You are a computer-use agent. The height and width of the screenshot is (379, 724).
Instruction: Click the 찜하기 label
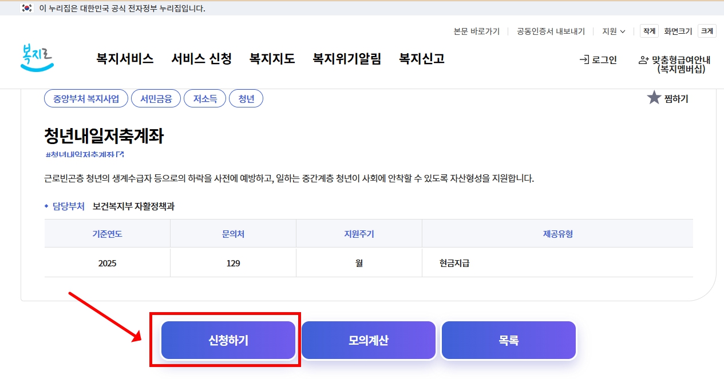[676, 99]
